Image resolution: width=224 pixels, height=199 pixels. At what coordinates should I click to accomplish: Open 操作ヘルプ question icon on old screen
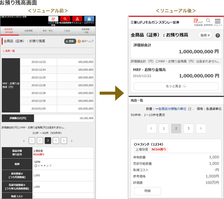tap(79, 41)
